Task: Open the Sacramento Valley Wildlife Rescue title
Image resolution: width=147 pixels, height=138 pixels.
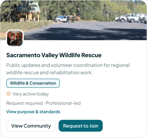Action: [x=54, y=55]
